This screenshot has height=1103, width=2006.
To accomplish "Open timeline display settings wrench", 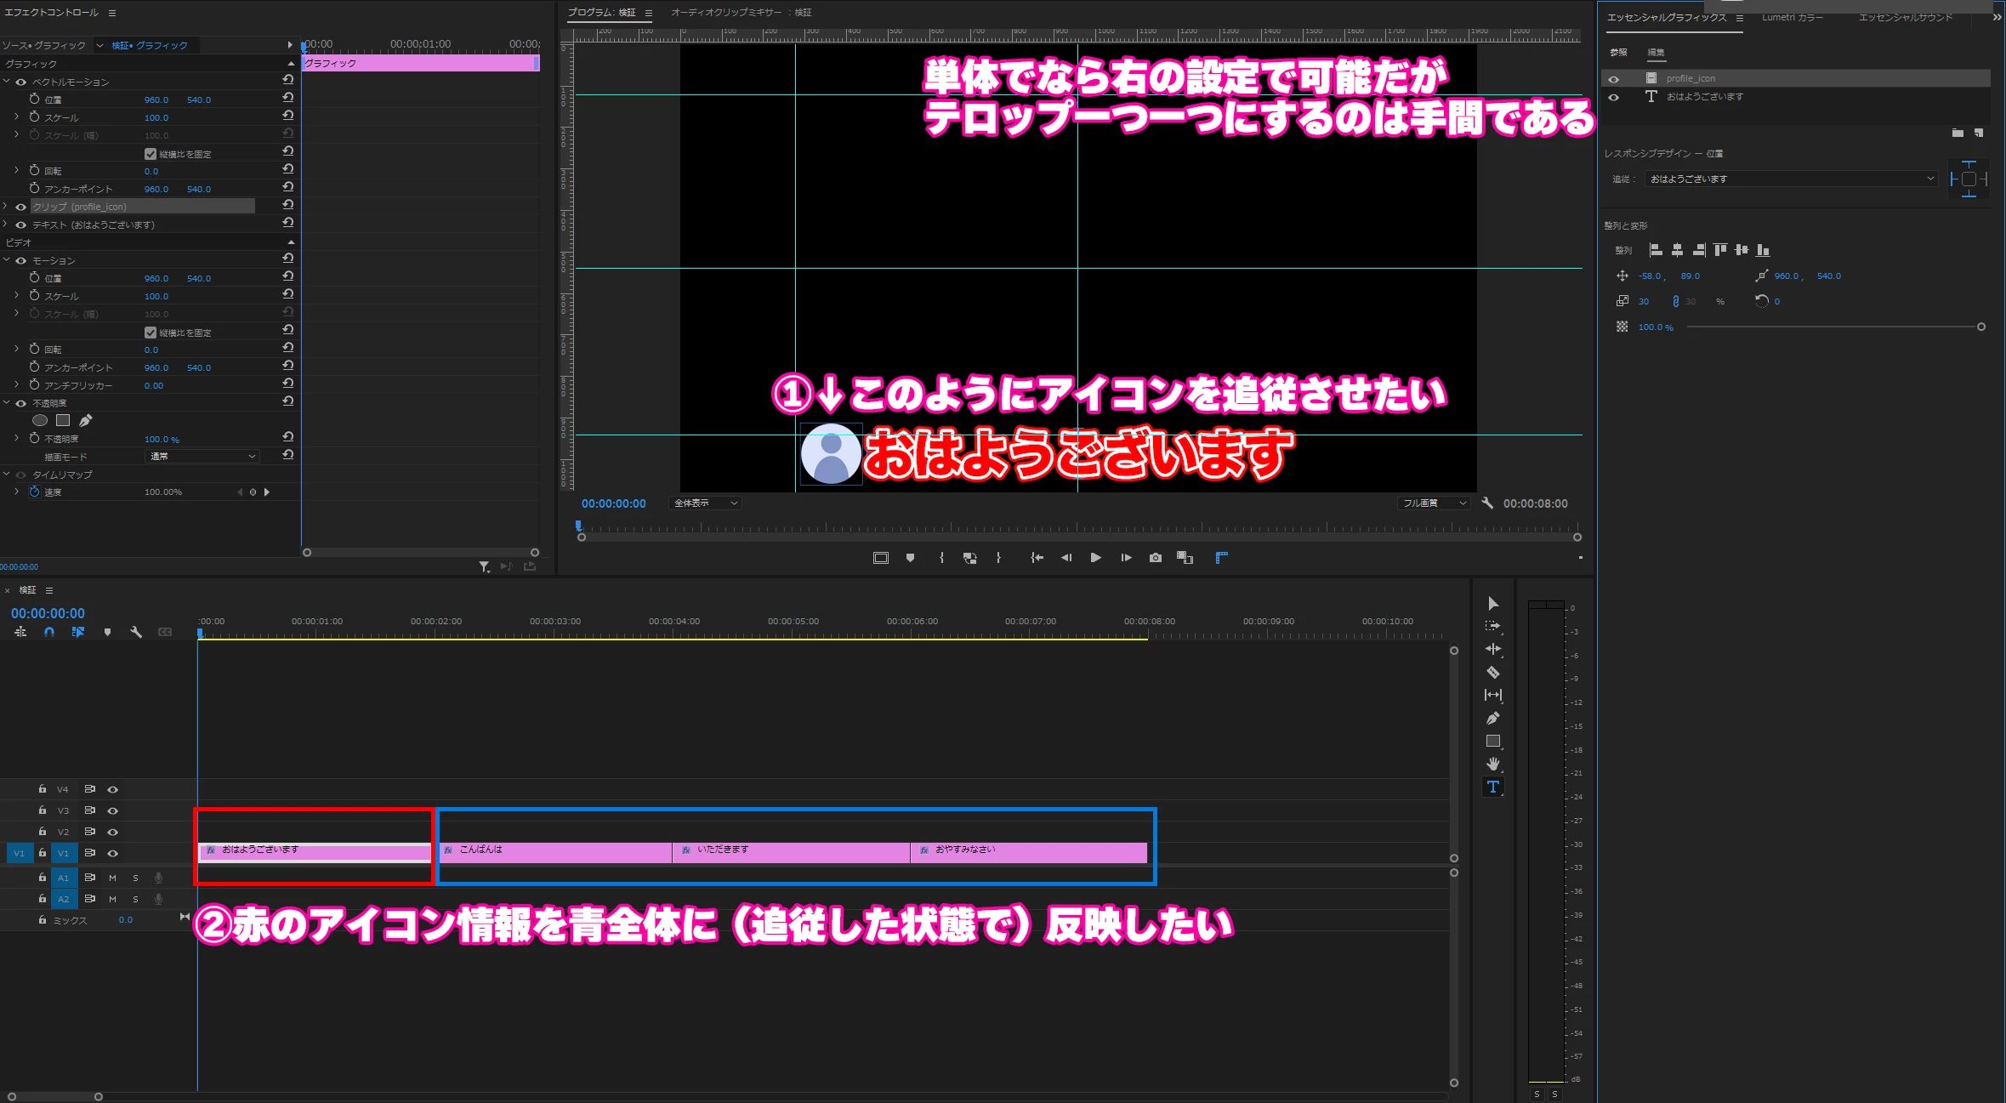I will tap(135, 632).
